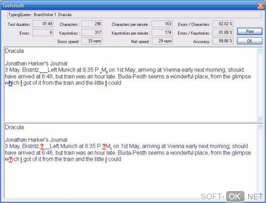The height and width of the screenshot is (203, 266).
Task: Click the Print button
Action: point(250,31)
